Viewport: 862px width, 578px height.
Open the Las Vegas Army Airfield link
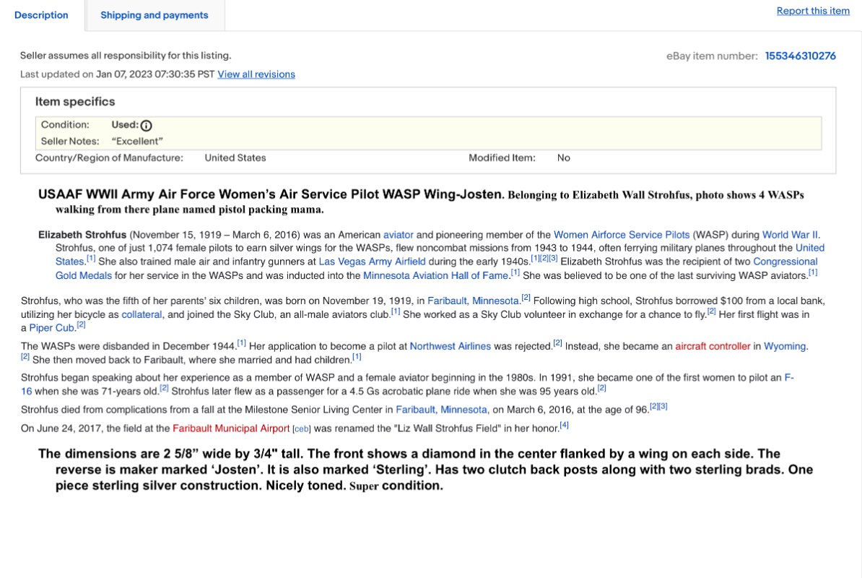point(372,262)
